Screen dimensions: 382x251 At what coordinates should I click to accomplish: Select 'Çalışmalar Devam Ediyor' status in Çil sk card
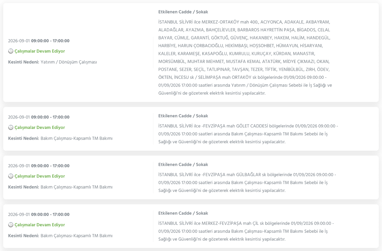pos(40,225)
